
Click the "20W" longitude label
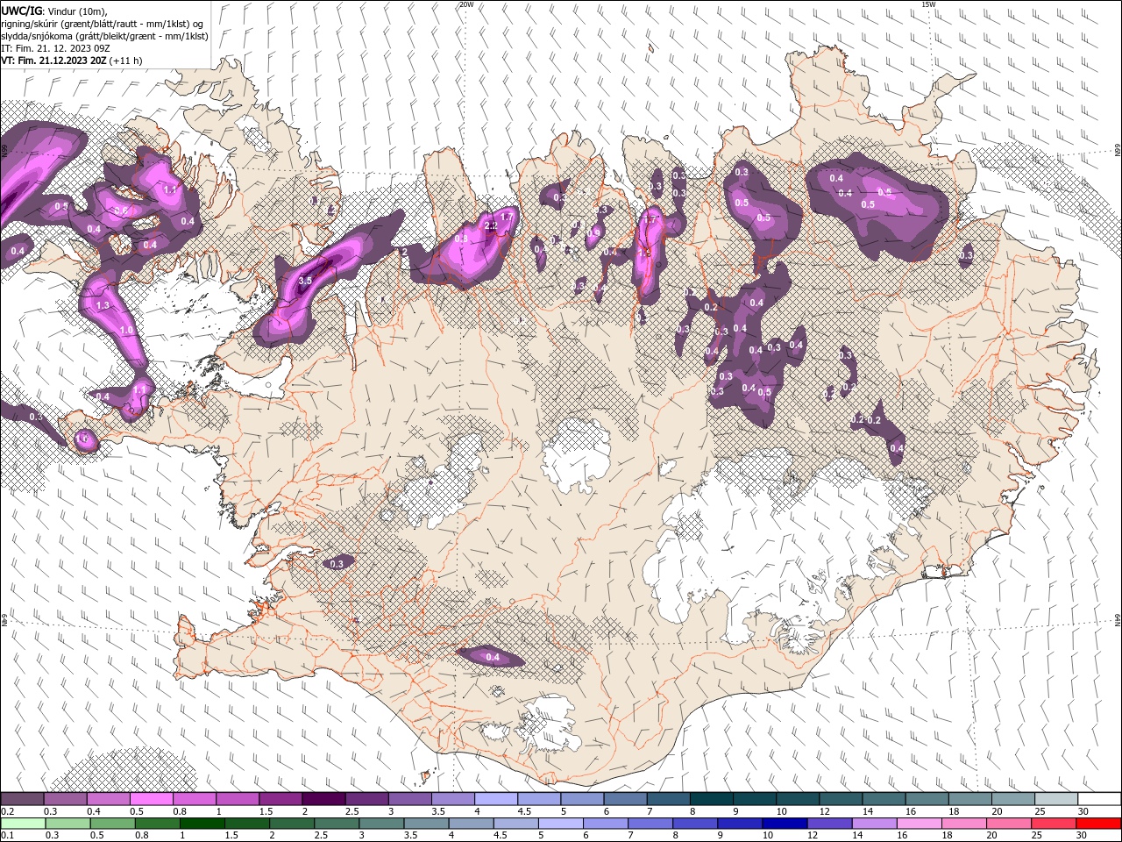tap(466, 4)
